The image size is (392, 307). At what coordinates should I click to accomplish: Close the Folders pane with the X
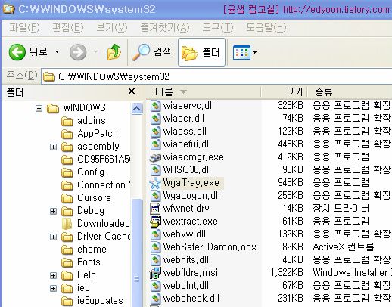click(x=132, y=91)
